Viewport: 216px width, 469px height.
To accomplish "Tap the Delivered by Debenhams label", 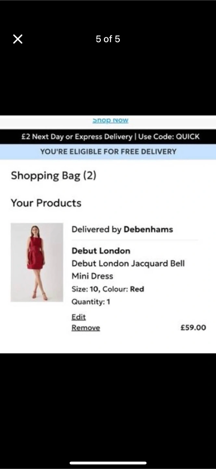I will pyautogui.click(x=122, y=229).
